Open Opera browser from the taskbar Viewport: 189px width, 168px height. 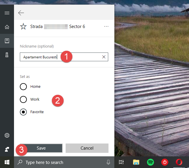coord(179,162)
